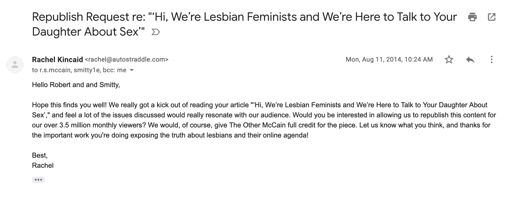Reply with the arrow icon
505x206 pixels.
pyautogui.click(x=470, y=59)
